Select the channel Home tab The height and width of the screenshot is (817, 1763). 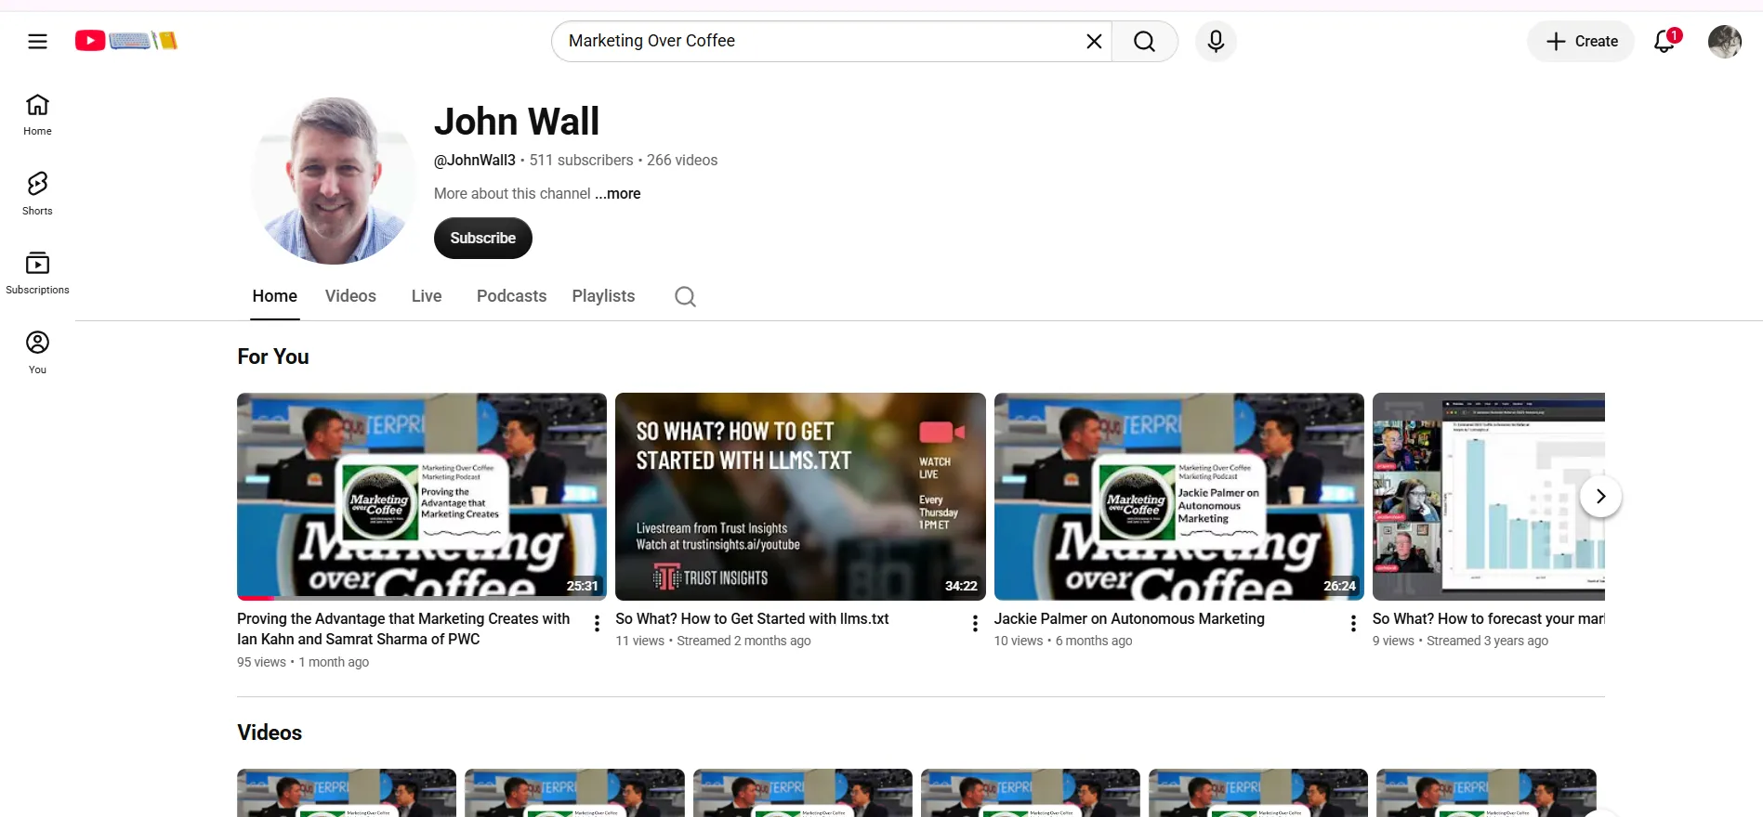pos(275,296)
